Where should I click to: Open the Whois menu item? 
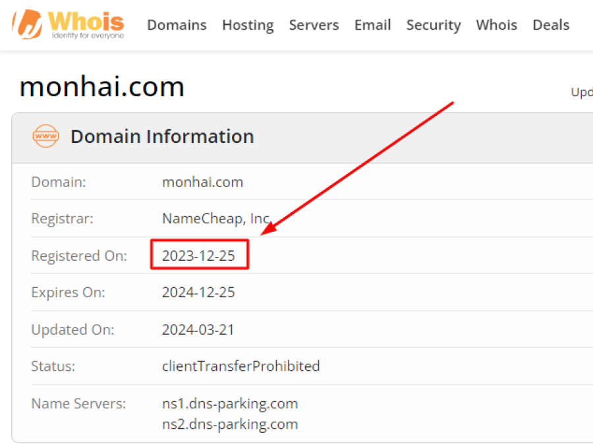(496, 25)
